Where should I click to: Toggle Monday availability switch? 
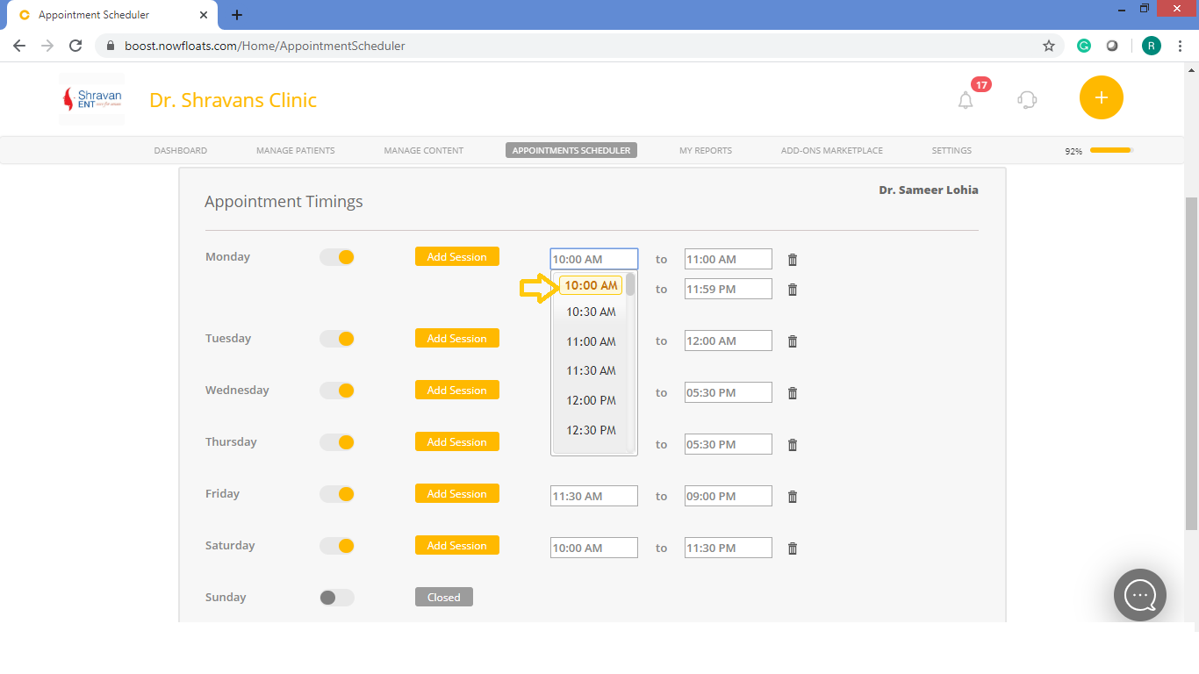337,257
